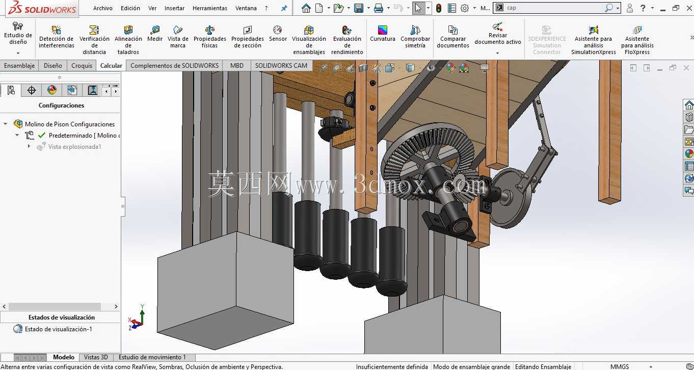Screen dimensions: 694x370
Task: Show the Curvatura display
Action: [x=383, y=34]
